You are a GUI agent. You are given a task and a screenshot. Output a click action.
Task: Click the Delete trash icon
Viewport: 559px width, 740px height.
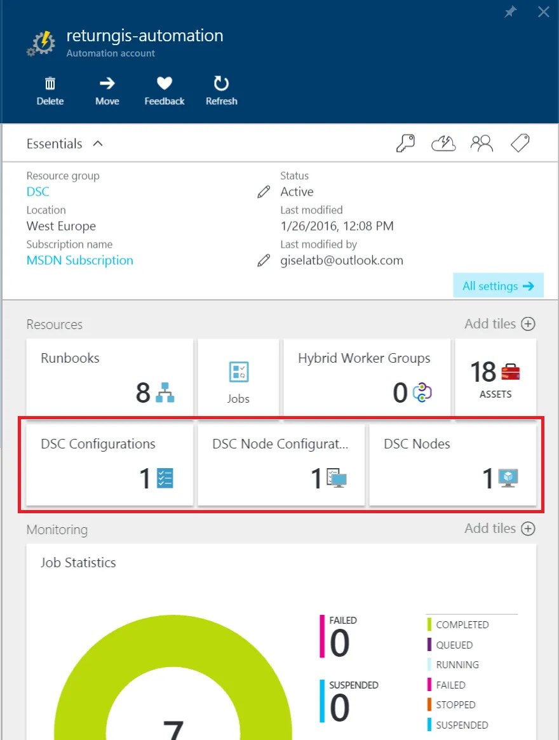pyautogui.click(x=50, y=84)
